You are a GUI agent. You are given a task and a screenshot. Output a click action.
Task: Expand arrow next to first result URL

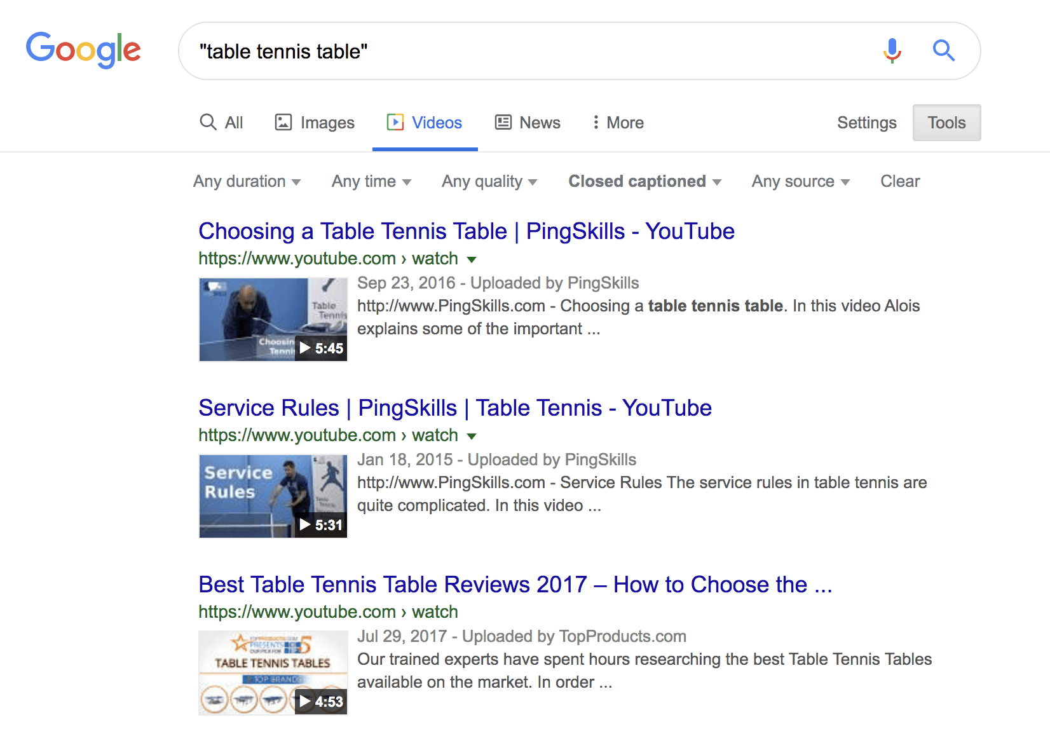point(472,259)
